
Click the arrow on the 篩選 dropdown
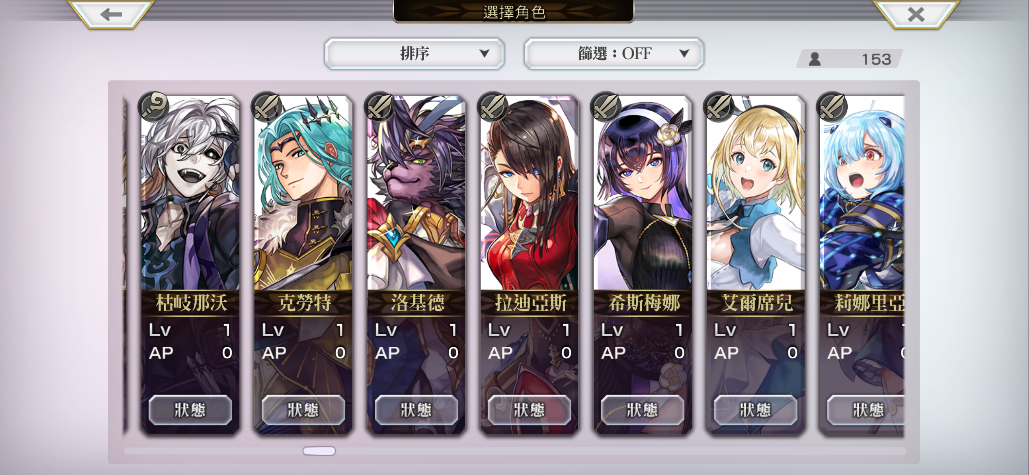point(684,53)
